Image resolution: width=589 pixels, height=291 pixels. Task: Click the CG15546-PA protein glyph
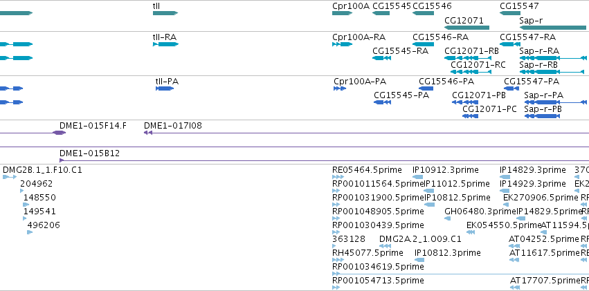(426, 88)
